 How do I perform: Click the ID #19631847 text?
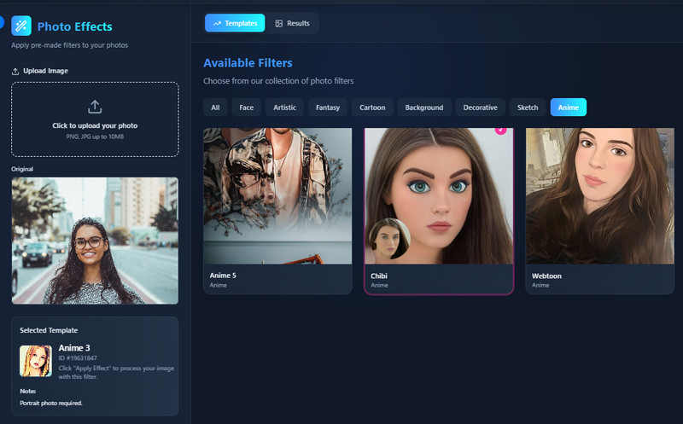pos(78,358)
